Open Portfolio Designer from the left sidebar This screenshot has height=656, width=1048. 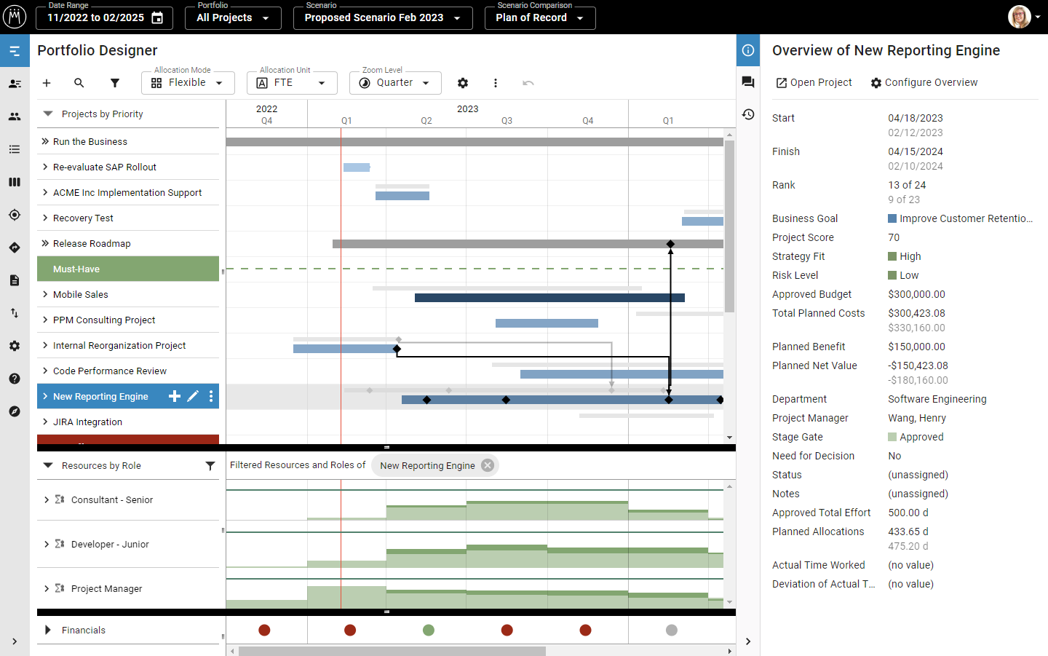[x=14, y=50]
